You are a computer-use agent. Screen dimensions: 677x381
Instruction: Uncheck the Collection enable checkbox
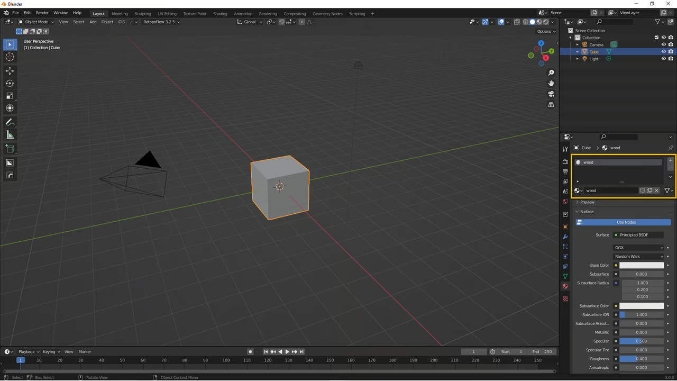pyautogui.click(x=656, y=38)
